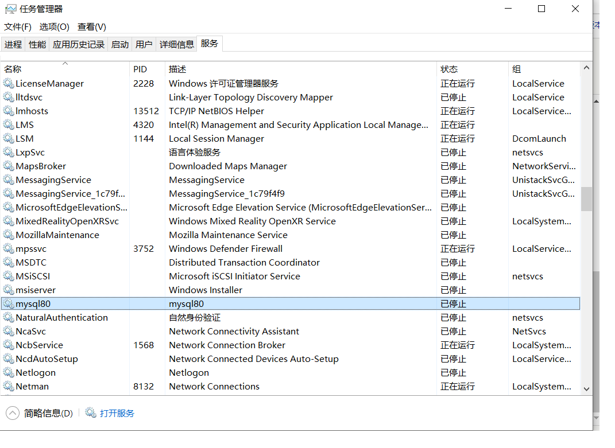The height and width of the screenshot is (448, 615).
Task: Click the 语言体验服务 description text
Action: [195, 152]
